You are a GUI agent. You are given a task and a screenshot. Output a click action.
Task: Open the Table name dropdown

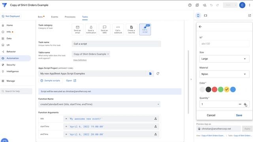click(x=91, y=54)
